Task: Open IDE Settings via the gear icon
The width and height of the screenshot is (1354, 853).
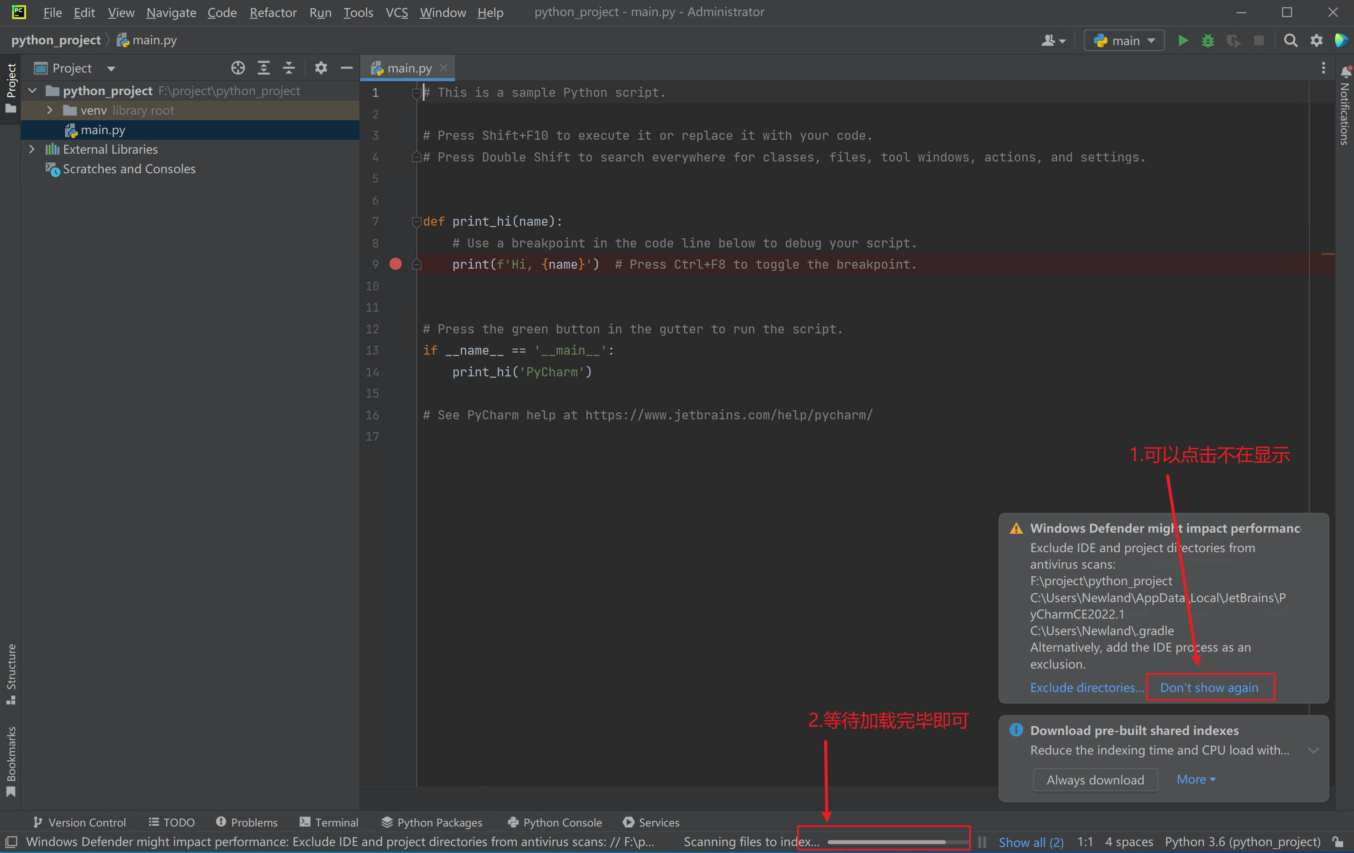Action: (1316, 40)
